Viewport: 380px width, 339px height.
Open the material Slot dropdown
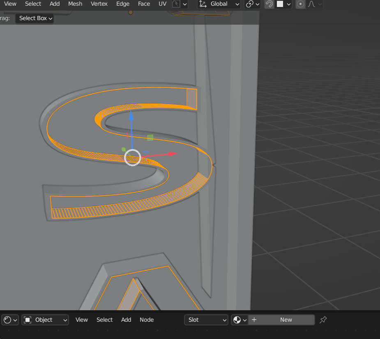(207, 320)
